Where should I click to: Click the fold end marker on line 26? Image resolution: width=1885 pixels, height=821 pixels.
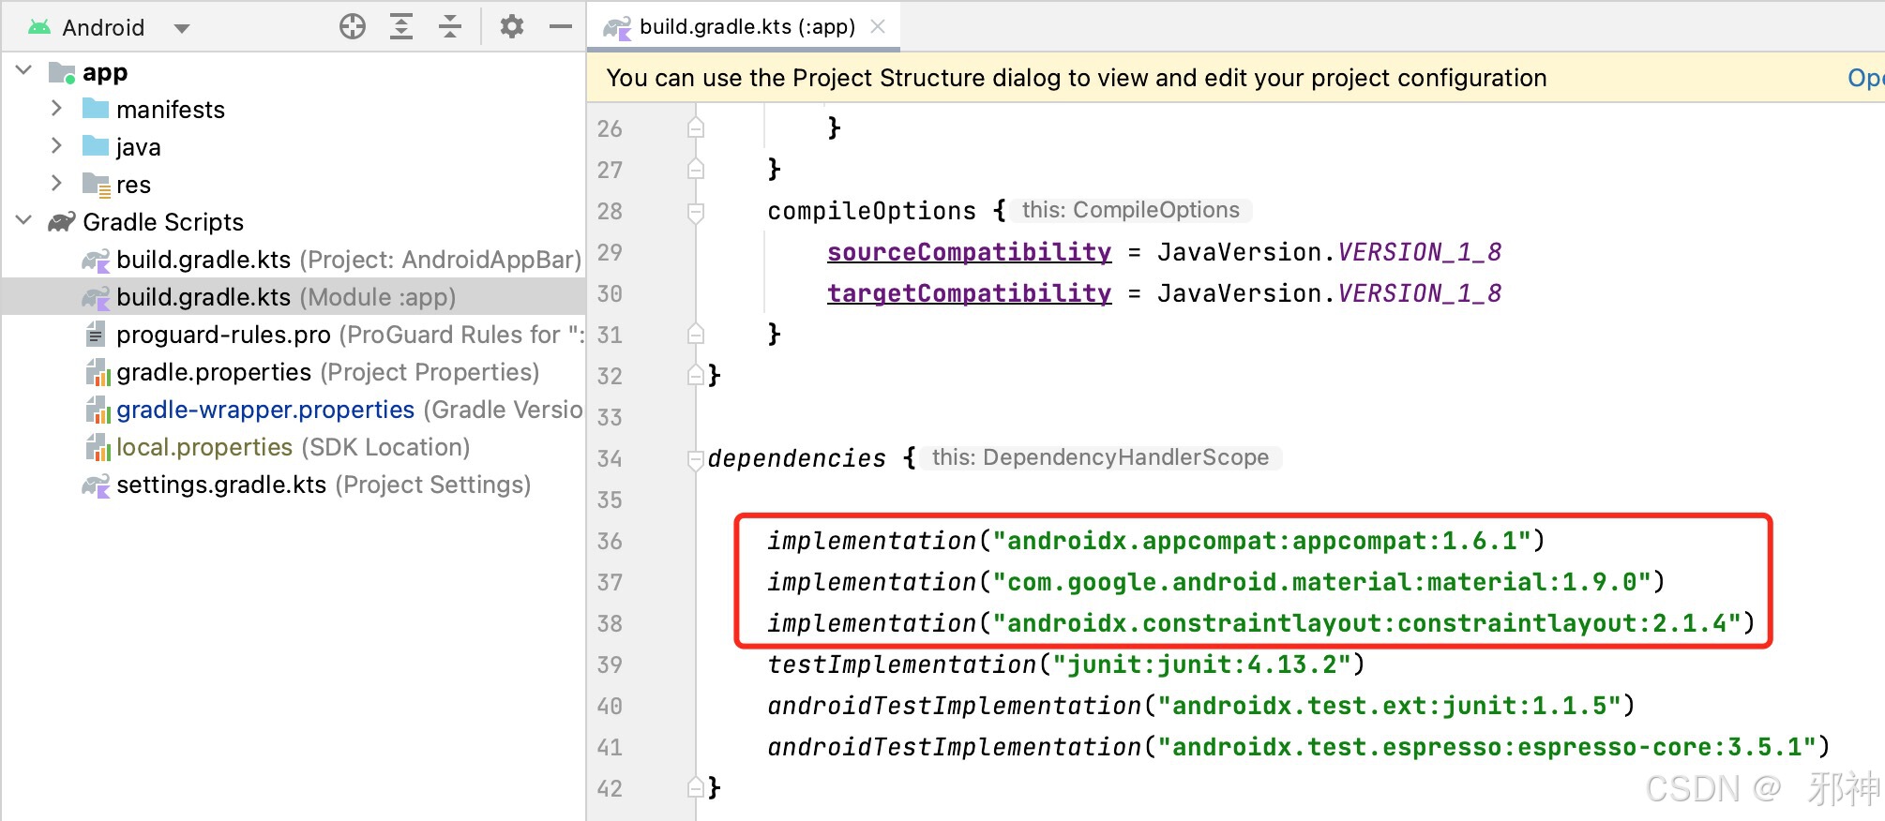point(696,127)
